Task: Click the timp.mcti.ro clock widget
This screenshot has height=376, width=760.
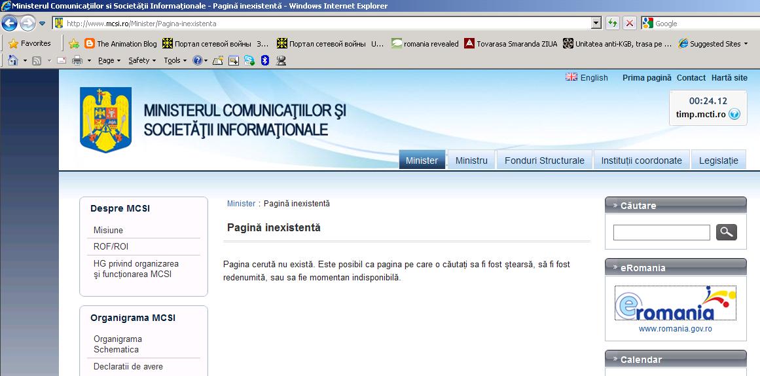Action: click(708, 107)
